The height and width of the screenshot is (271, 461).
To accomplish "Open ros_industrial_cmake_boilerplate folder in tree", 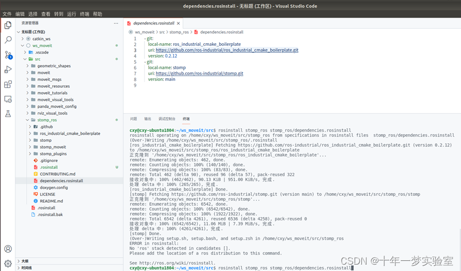I will [70, 133].
